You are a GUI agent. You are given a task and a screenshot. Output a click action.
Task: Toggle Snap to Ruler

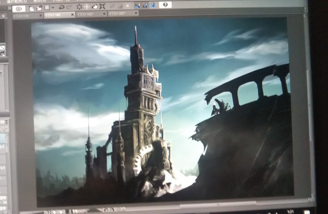(x=137, y=5)
